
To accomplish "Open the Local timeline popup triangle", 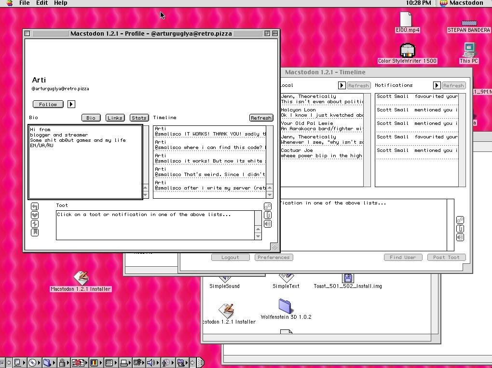I will coord(342,85).
